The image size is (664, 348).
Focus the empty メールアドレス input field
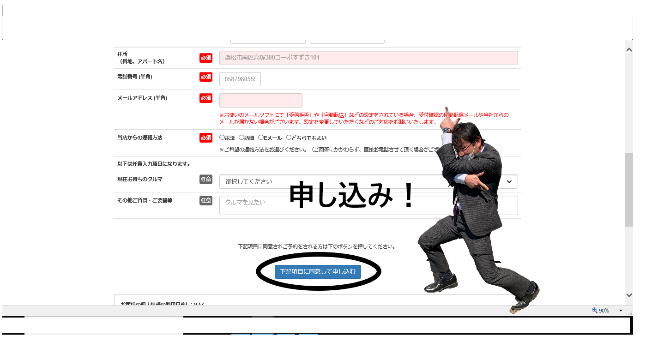261,100
